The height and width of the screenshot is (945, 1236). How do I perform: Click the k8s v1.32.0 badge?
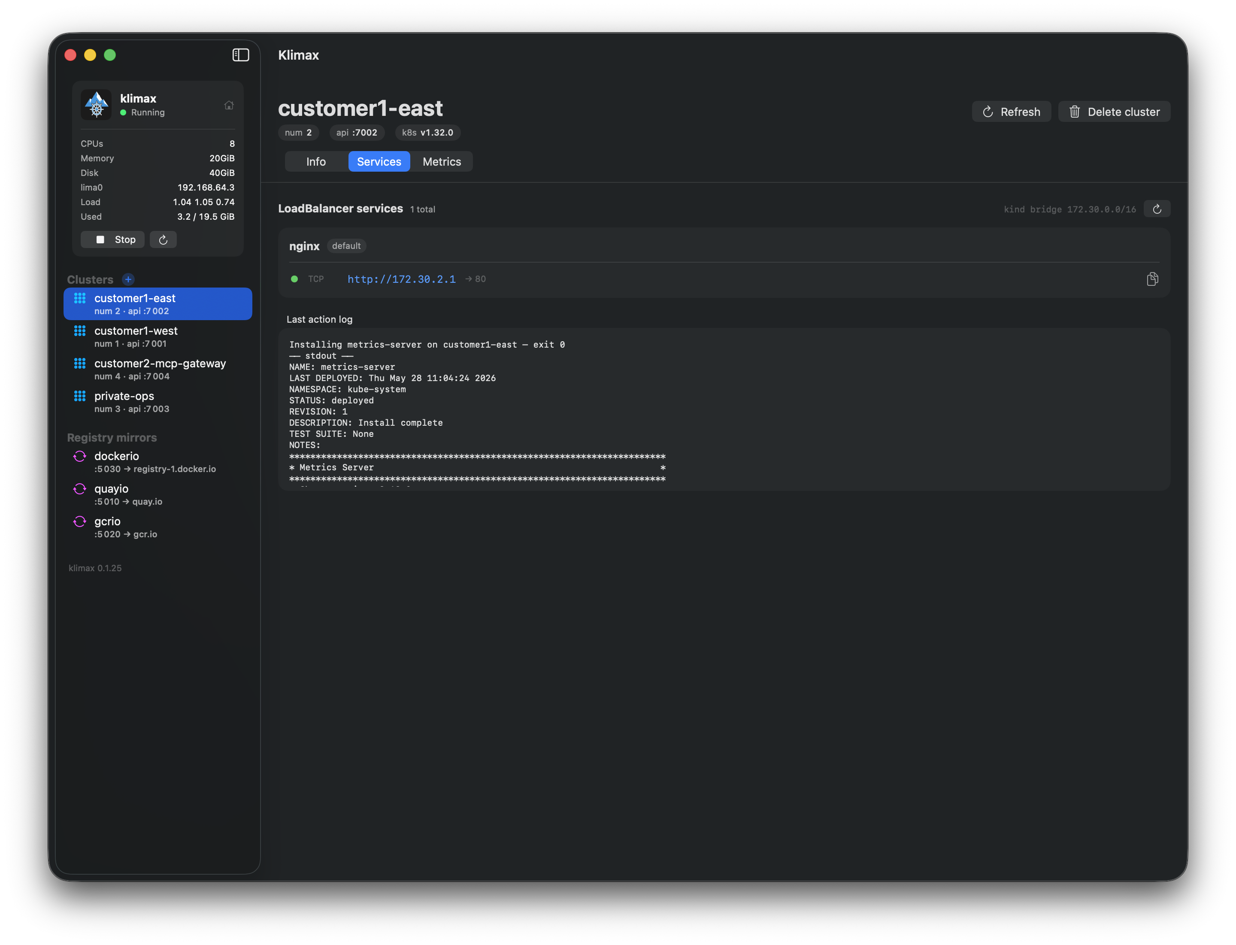pos(427,133)
